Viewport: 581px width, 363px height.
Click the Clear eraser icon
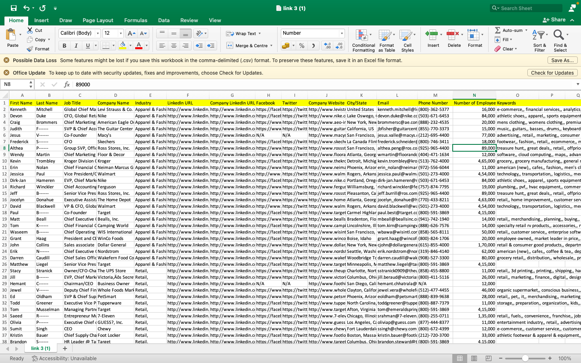(x=497, y=49)
